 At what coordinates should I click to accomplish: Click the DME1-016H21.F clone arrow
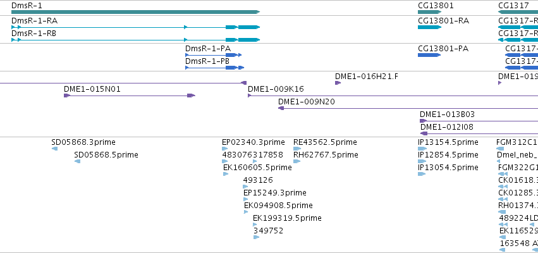tap(338, 83)
